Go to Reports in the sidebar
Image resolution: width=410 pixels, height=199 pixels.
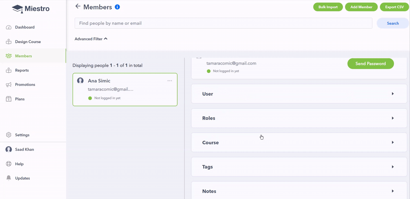tap(22, 70)
